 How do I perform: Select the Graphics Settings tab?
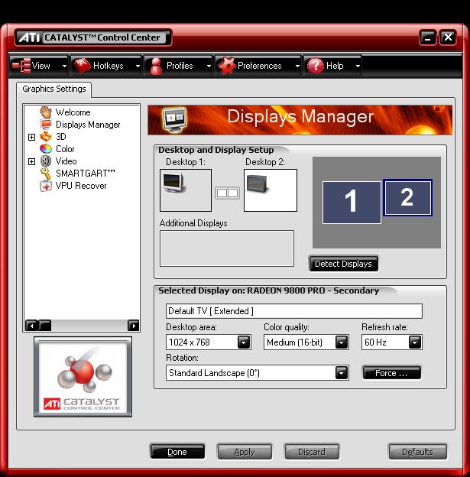pyautogui.click(x=53, y=89)
